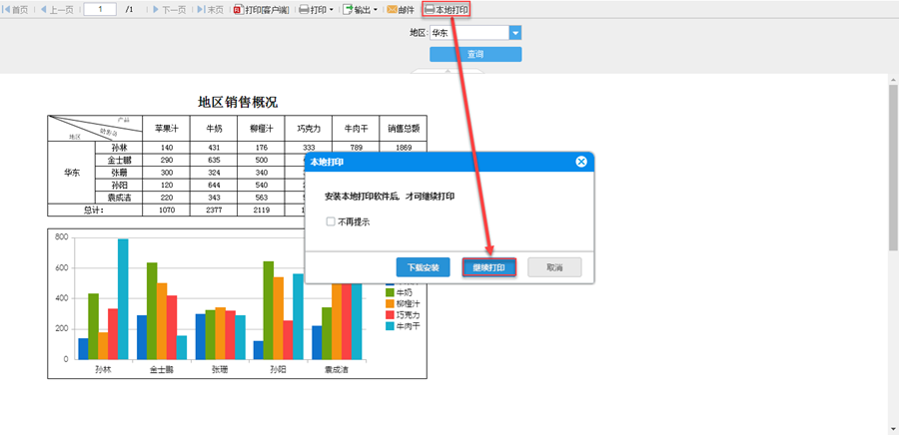This screenshot has height=435, width=899.
Task: Click the vertical scrollbar thumb
Action: 893,168
